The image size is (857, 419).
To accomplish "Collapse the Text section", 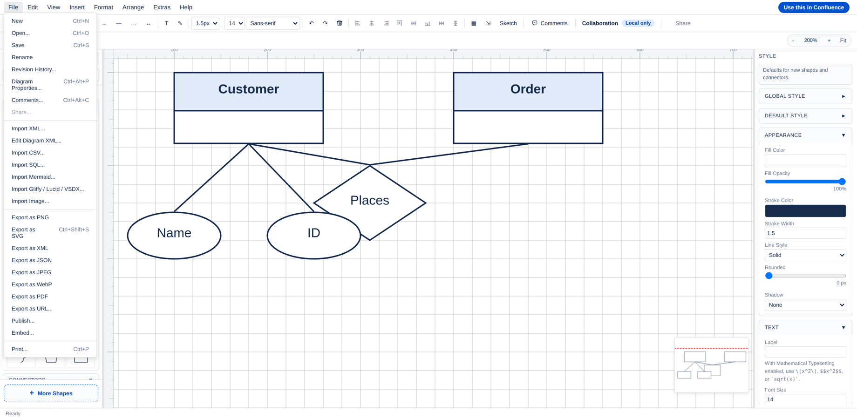I will pos(805,328).
